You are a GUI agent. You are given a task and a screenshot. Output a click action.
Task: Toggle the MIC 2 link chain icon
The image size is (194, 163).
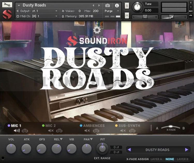[x=59, y=131]
